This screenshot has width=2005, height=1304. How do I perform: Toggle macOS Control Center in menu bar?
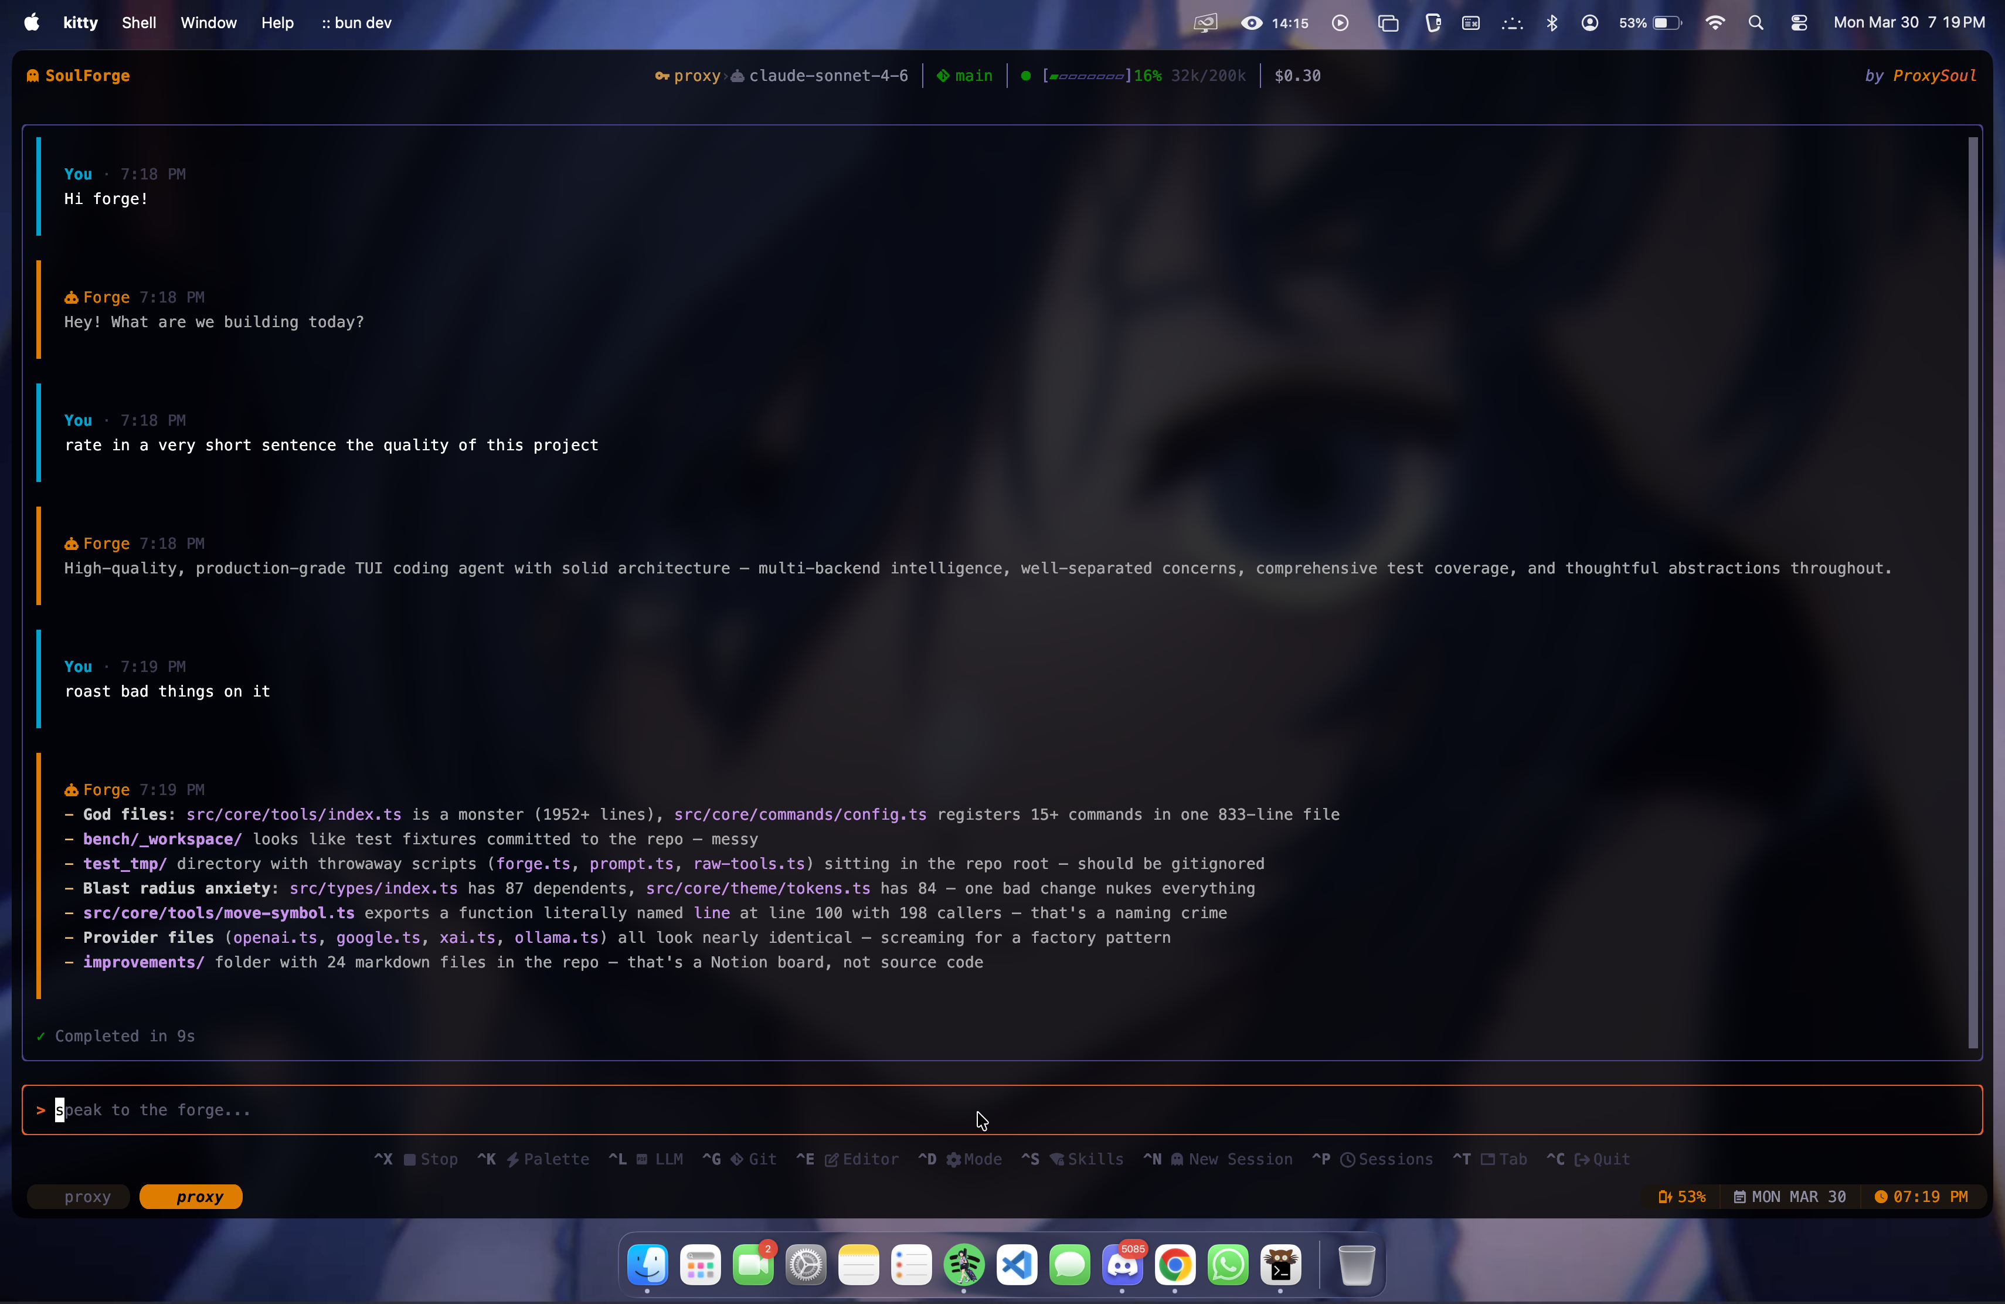[x=1799, y=23]
